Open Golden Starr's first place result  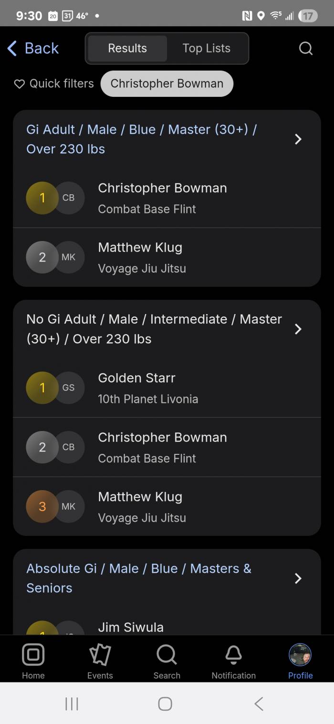(x=167, y=388)
